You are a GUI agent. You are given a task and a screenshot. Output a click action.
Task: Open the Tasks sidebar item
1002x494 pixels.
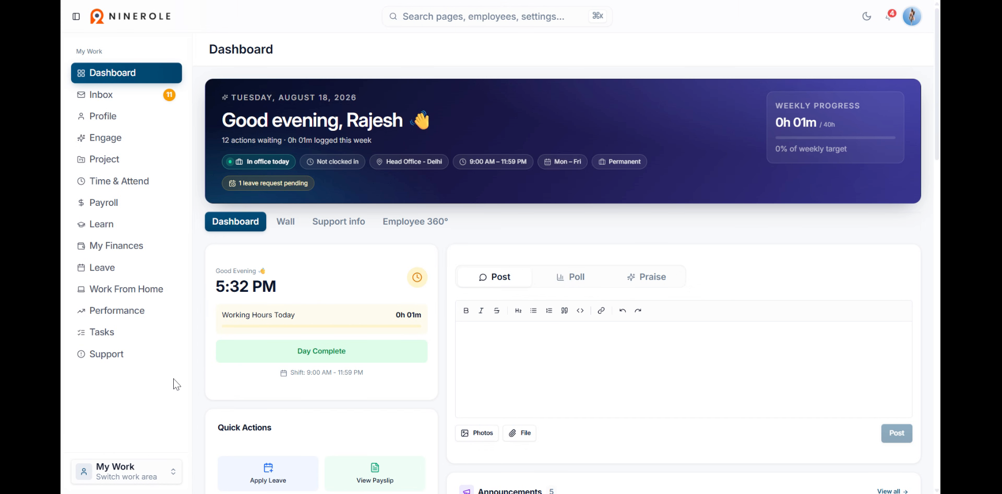coord(126,332)
